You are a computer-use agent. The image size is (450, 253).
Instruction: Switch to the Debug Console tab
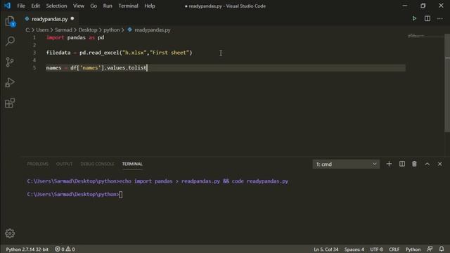(x=97, y=164)
